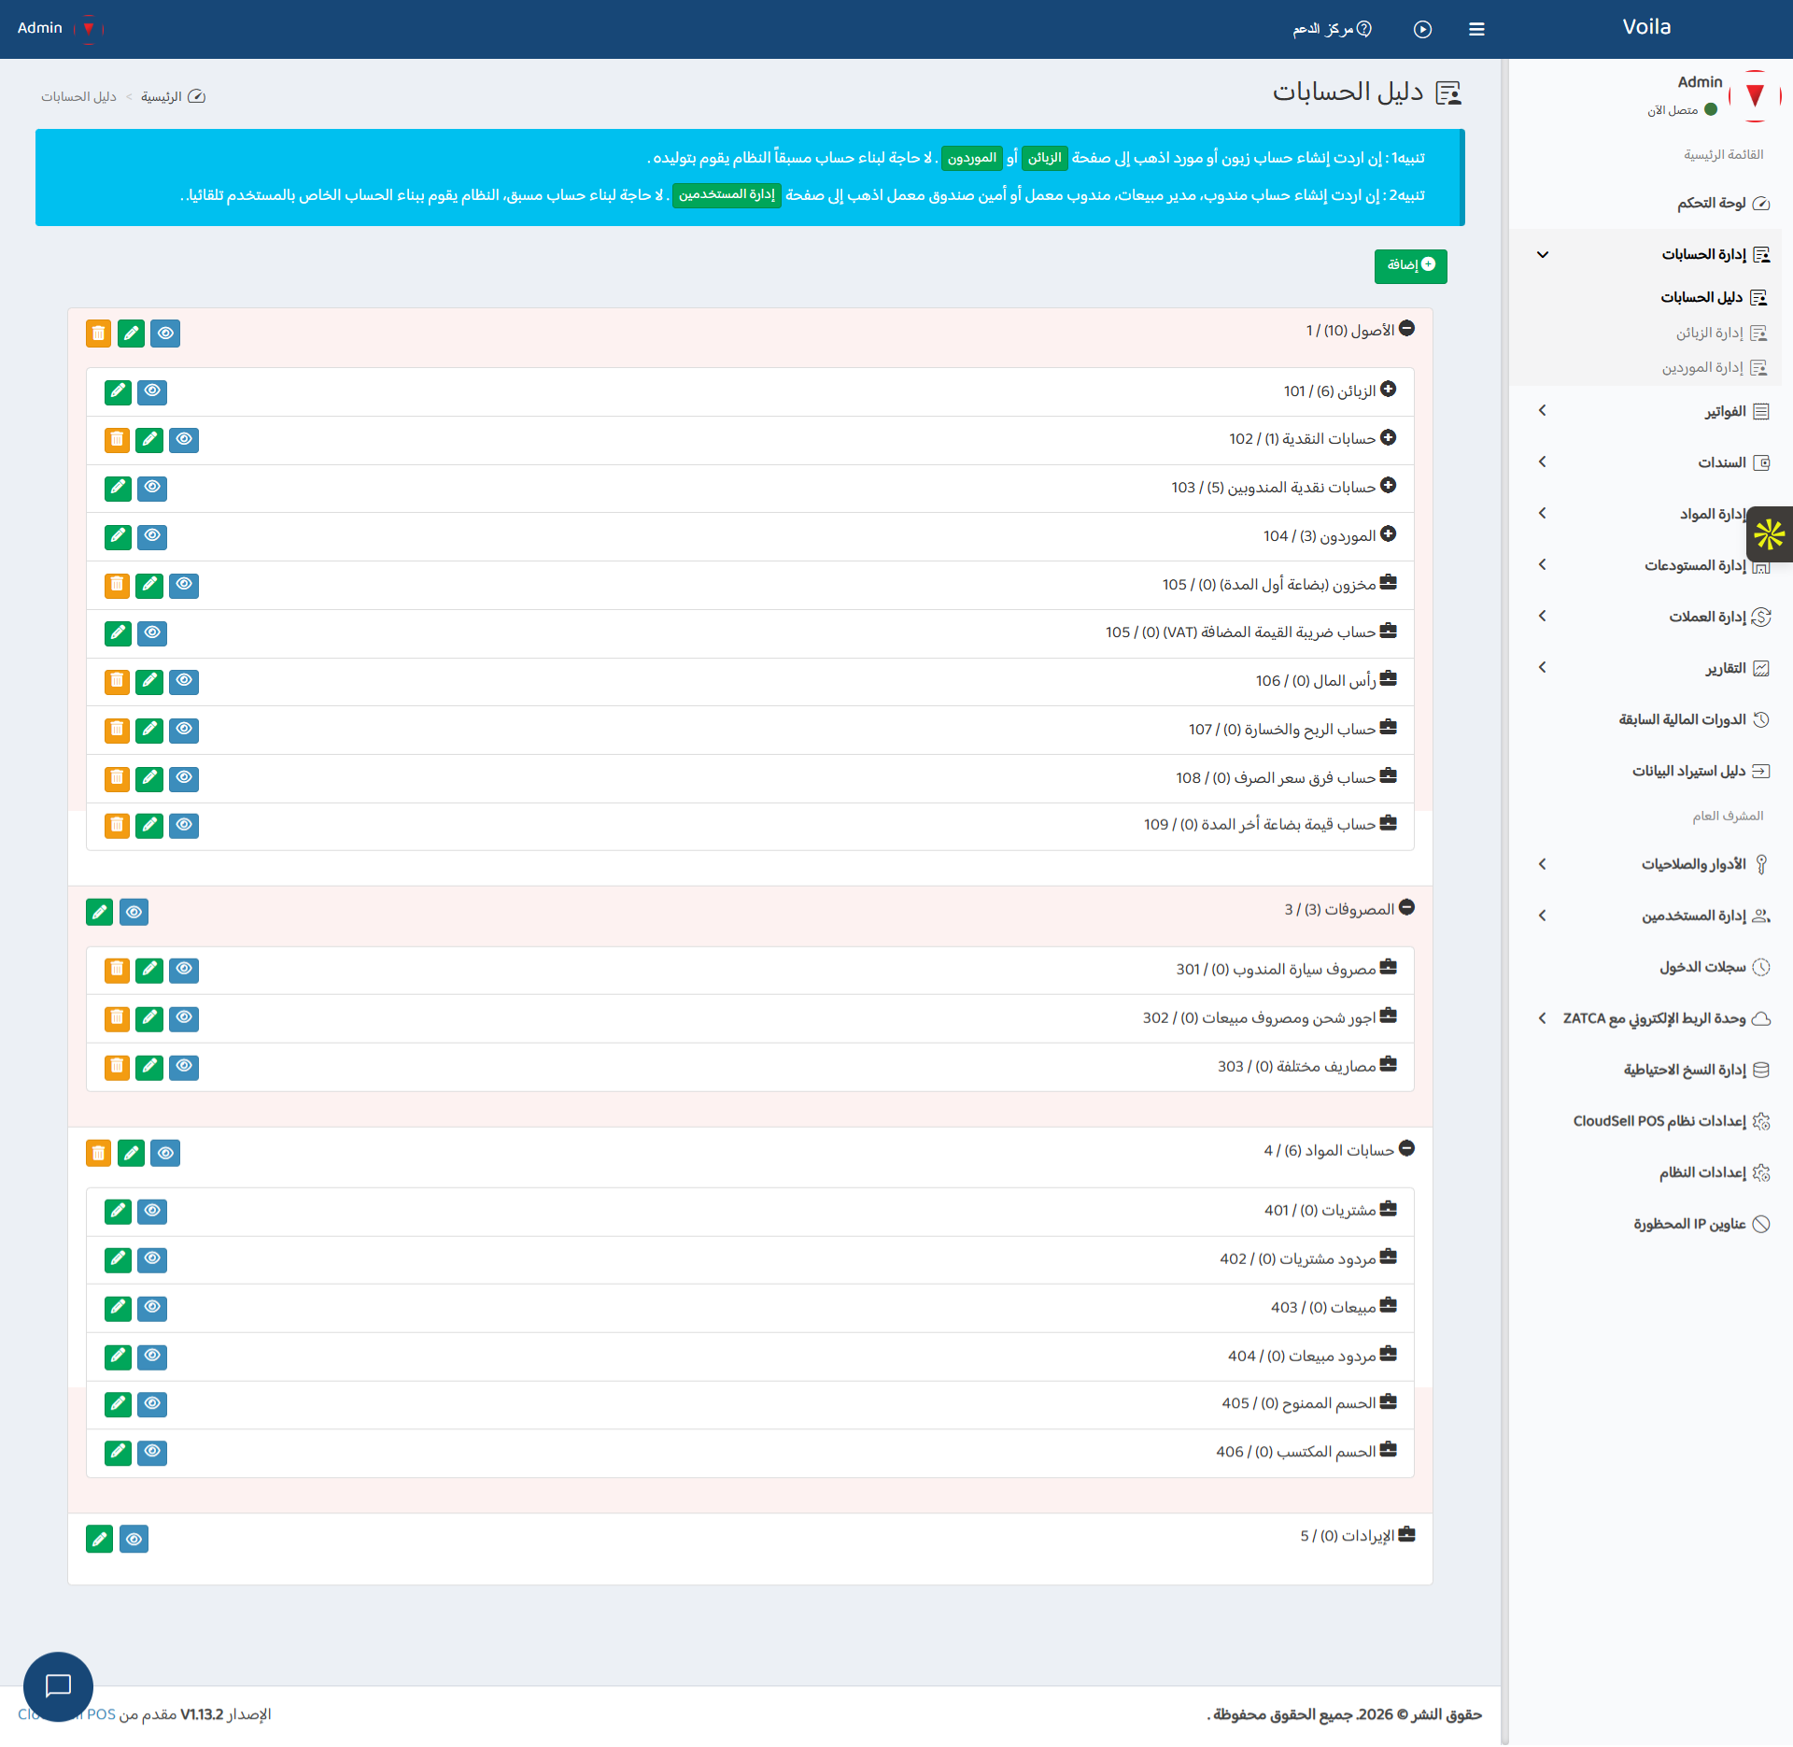The width and height of the screenshot is (1793, 1747).
Task: Edit حسابات نقدية المندوبين 103 account
Action: point(118,488)
